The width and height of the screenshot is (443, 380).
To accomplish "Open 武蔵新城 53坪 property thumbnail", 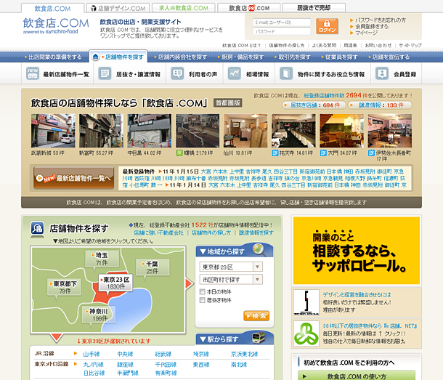I will click(53, 131).
